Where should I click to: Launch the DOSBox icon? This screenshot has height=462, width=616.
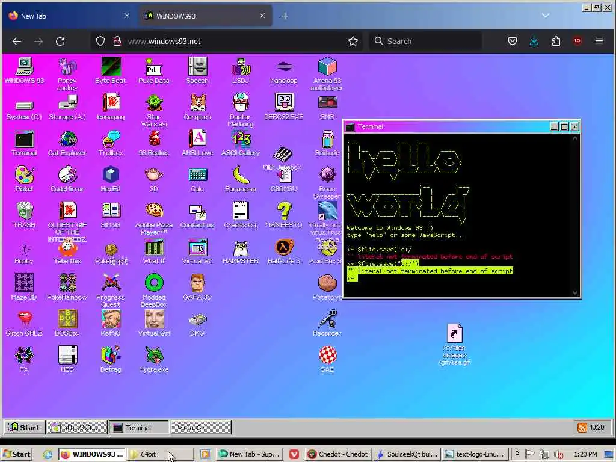click(67, 323)
